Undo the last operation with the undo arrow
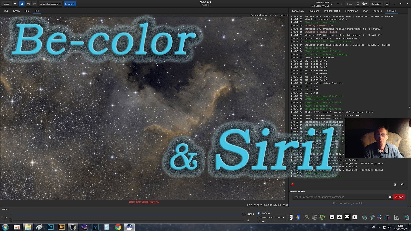Screen dimensions: 411x231 tap(28, 4)
